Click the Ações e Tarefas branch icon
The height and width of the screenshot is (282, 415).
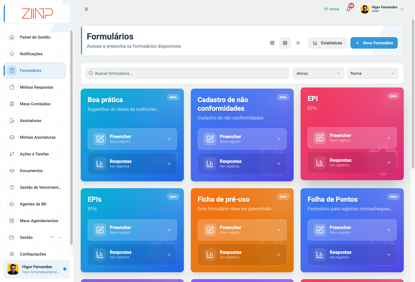[x=12, y=154]
